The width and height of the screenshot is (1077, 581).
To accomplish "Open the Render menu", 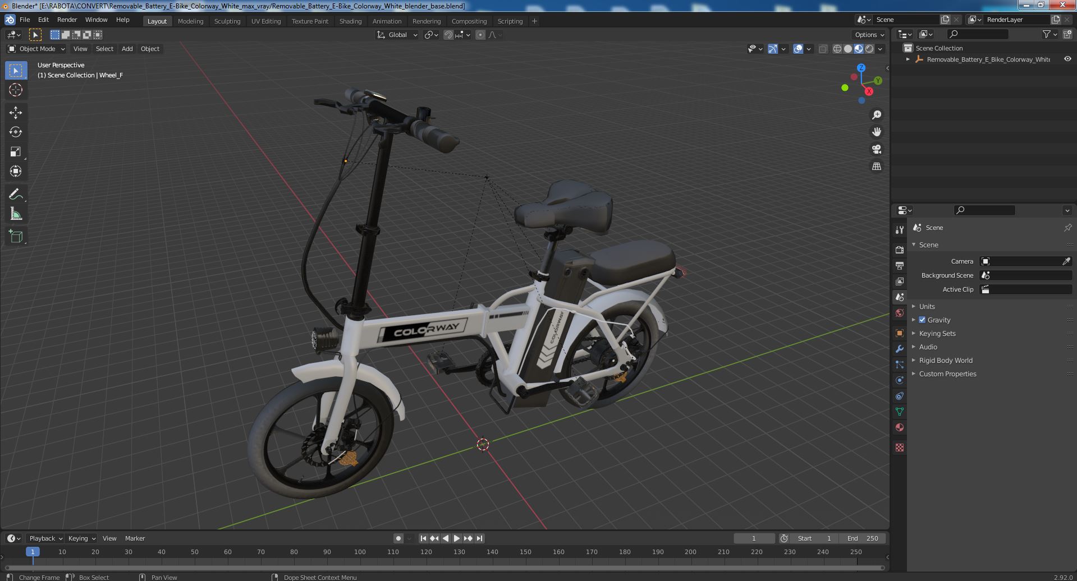I will pyautogui.click(x=67, y=20).
